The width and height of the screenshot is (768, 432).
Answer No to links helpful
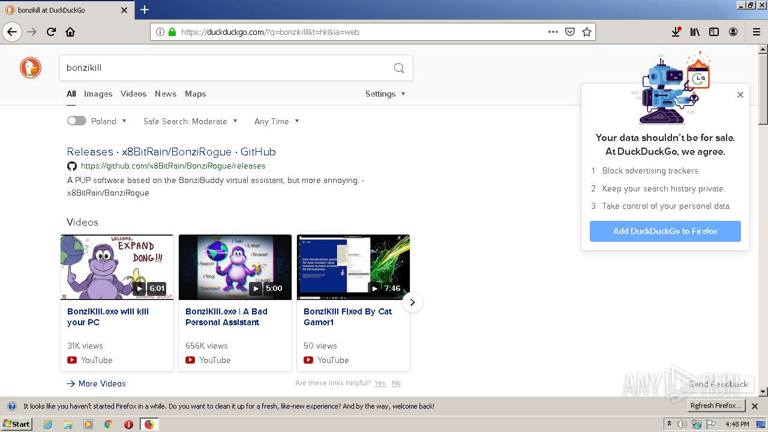[396, 383]
